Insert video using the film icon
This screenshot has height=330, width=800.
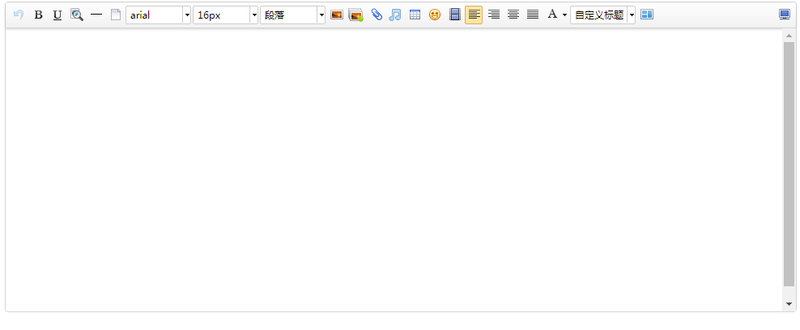pyautogui.click(x=455, y=15)
